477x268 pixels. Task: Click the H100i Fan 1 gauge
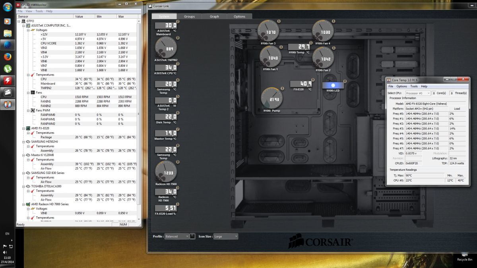271,56
